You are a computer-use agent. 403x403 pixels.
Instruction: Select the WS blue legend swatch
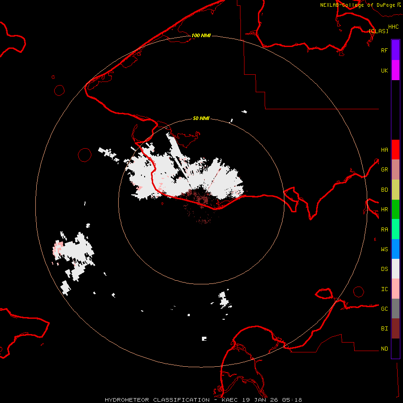(395, 249)
